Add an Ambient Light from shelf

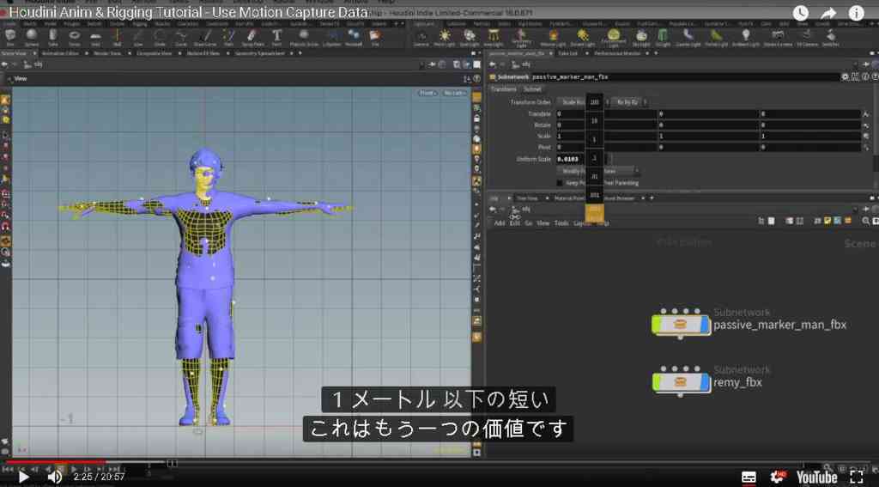click(x=746, y=38)
